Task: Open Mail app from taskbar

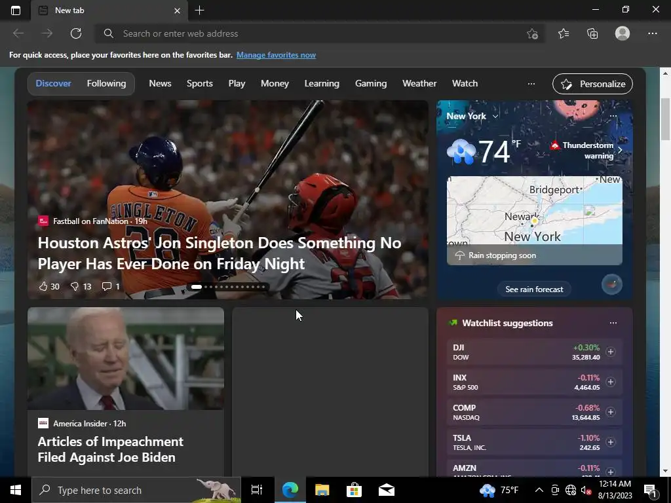Action: [x=387, y=490]
